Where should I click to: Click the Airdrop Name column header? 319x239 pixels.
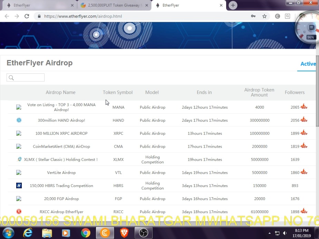60,92
